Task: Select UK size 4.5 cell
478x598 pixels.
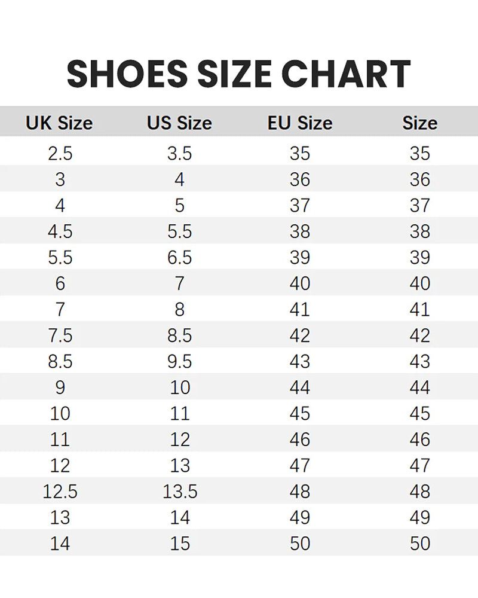Action: coord(60,231)
